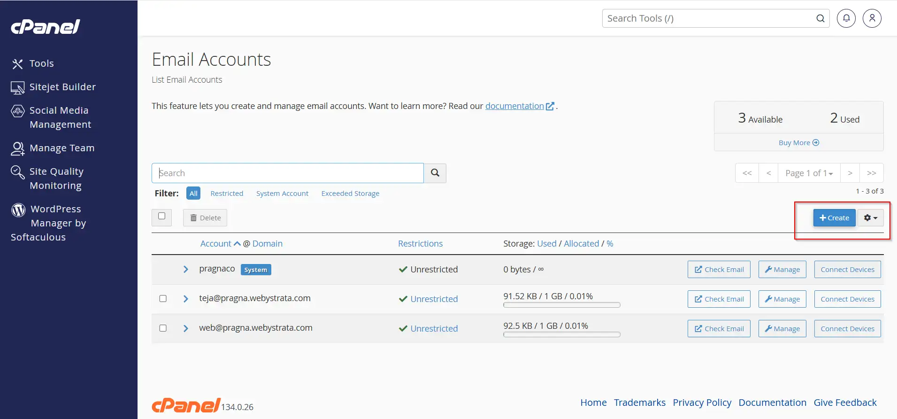
Task: Click the email accounts Search field
Action: pos(288,173)
